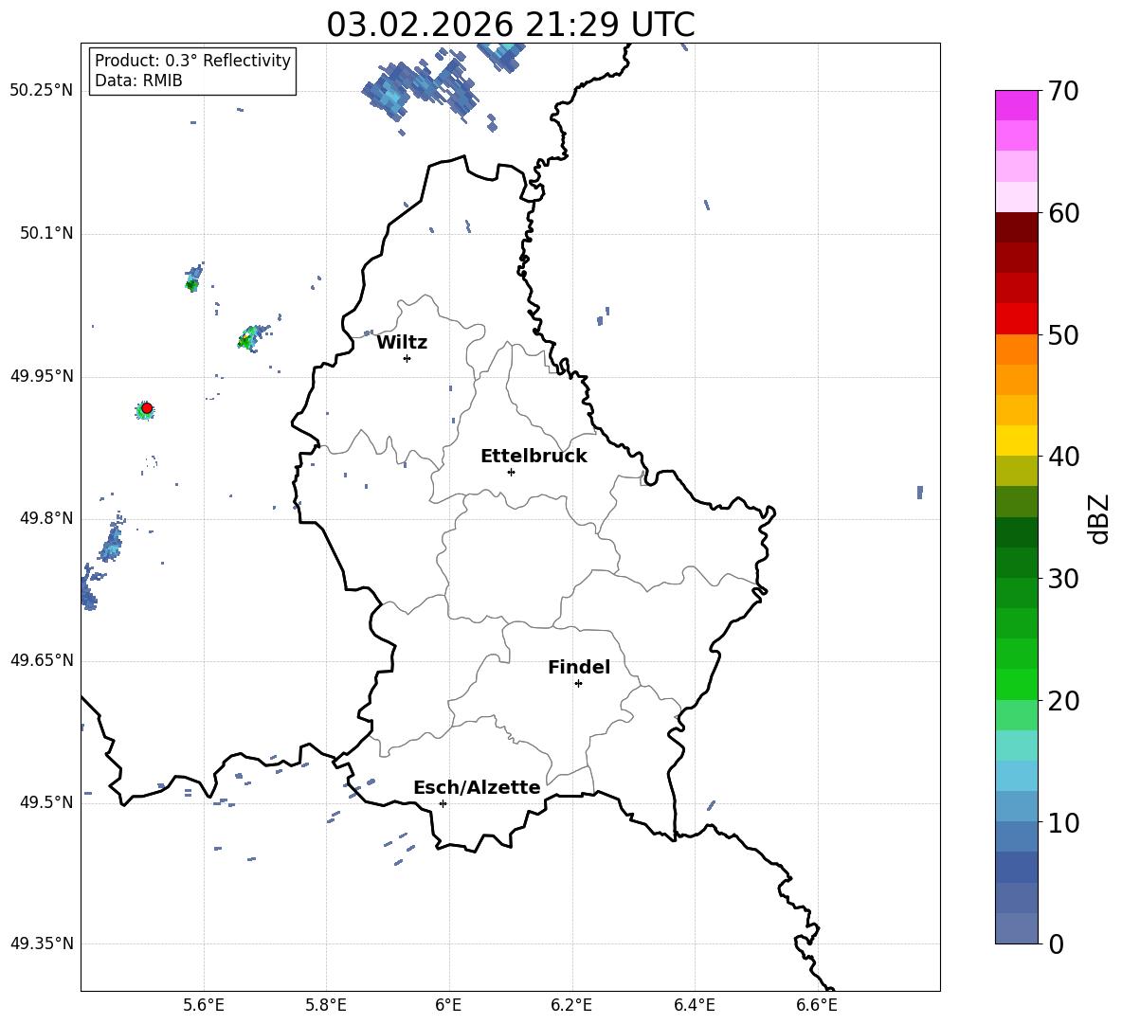Image resolution: width=1122 pixels, height=1024 pixels.
Task: Click the magenta swatch atop the colorbar
Action: pos(1016,105)
